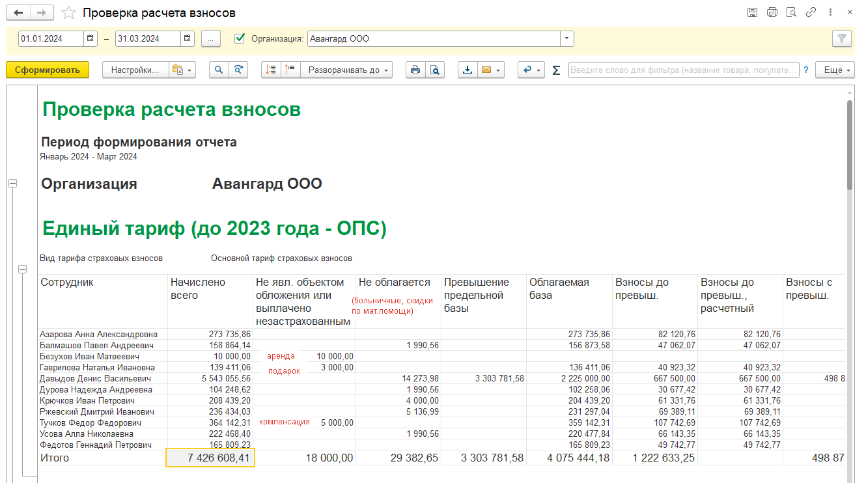Open the Настройки... button
866x483 pixels.
coord(135,70)
